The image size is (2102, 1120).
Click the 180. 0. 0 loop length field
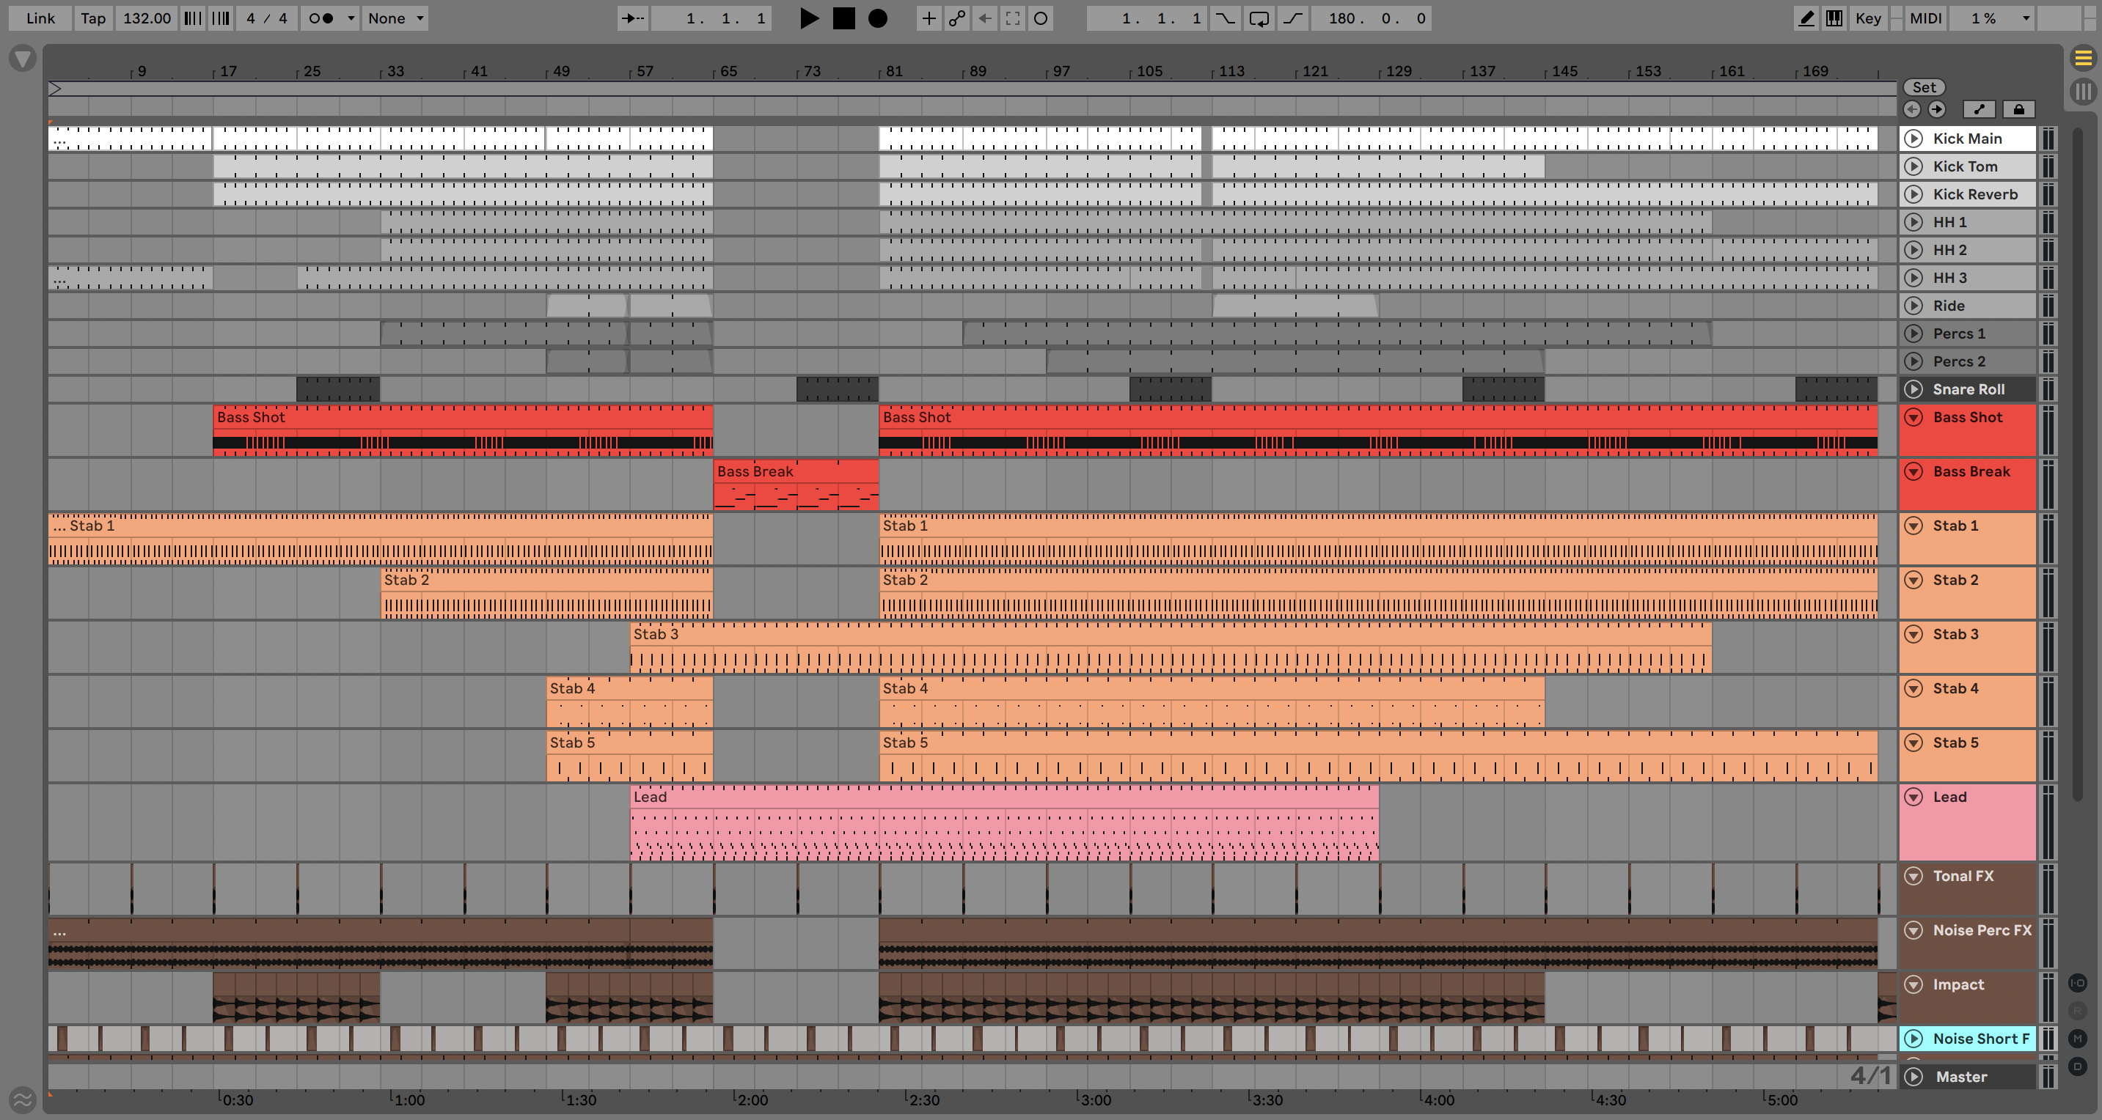pyautogui.click(x=1371, y=18)
